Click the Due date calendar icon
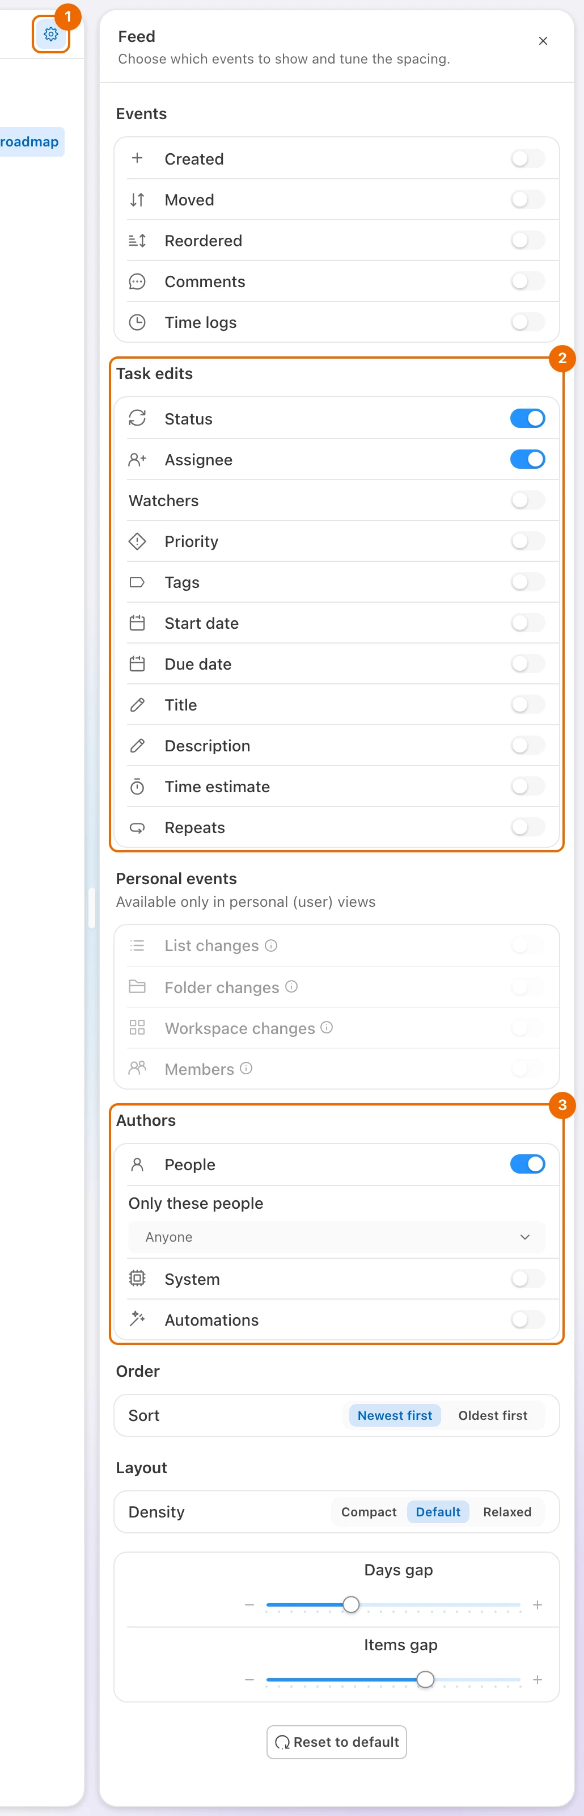584x1816 pixels. coord(137,663)
